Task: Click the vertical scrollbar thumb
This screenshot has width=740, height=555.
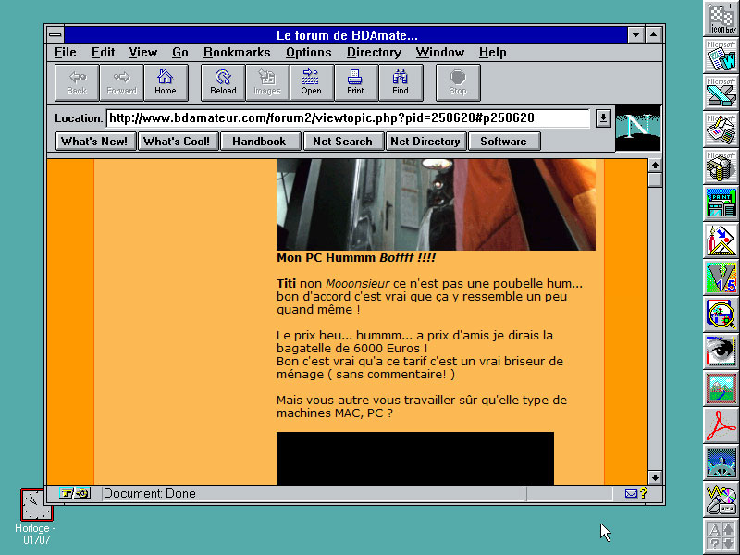Action: click(655, 180)
